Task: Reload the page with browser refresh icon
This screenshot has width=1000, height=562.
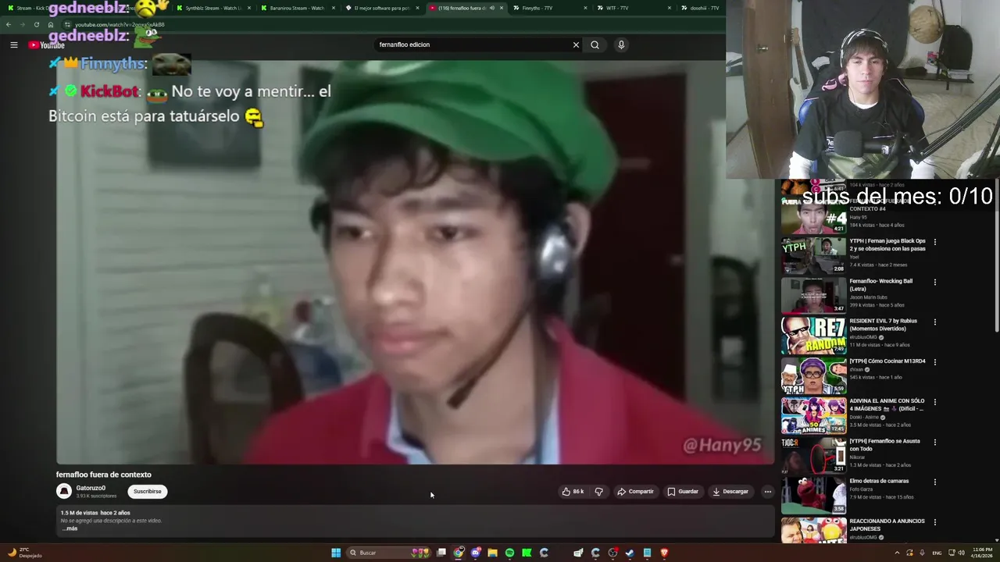Action: [36, 24]
